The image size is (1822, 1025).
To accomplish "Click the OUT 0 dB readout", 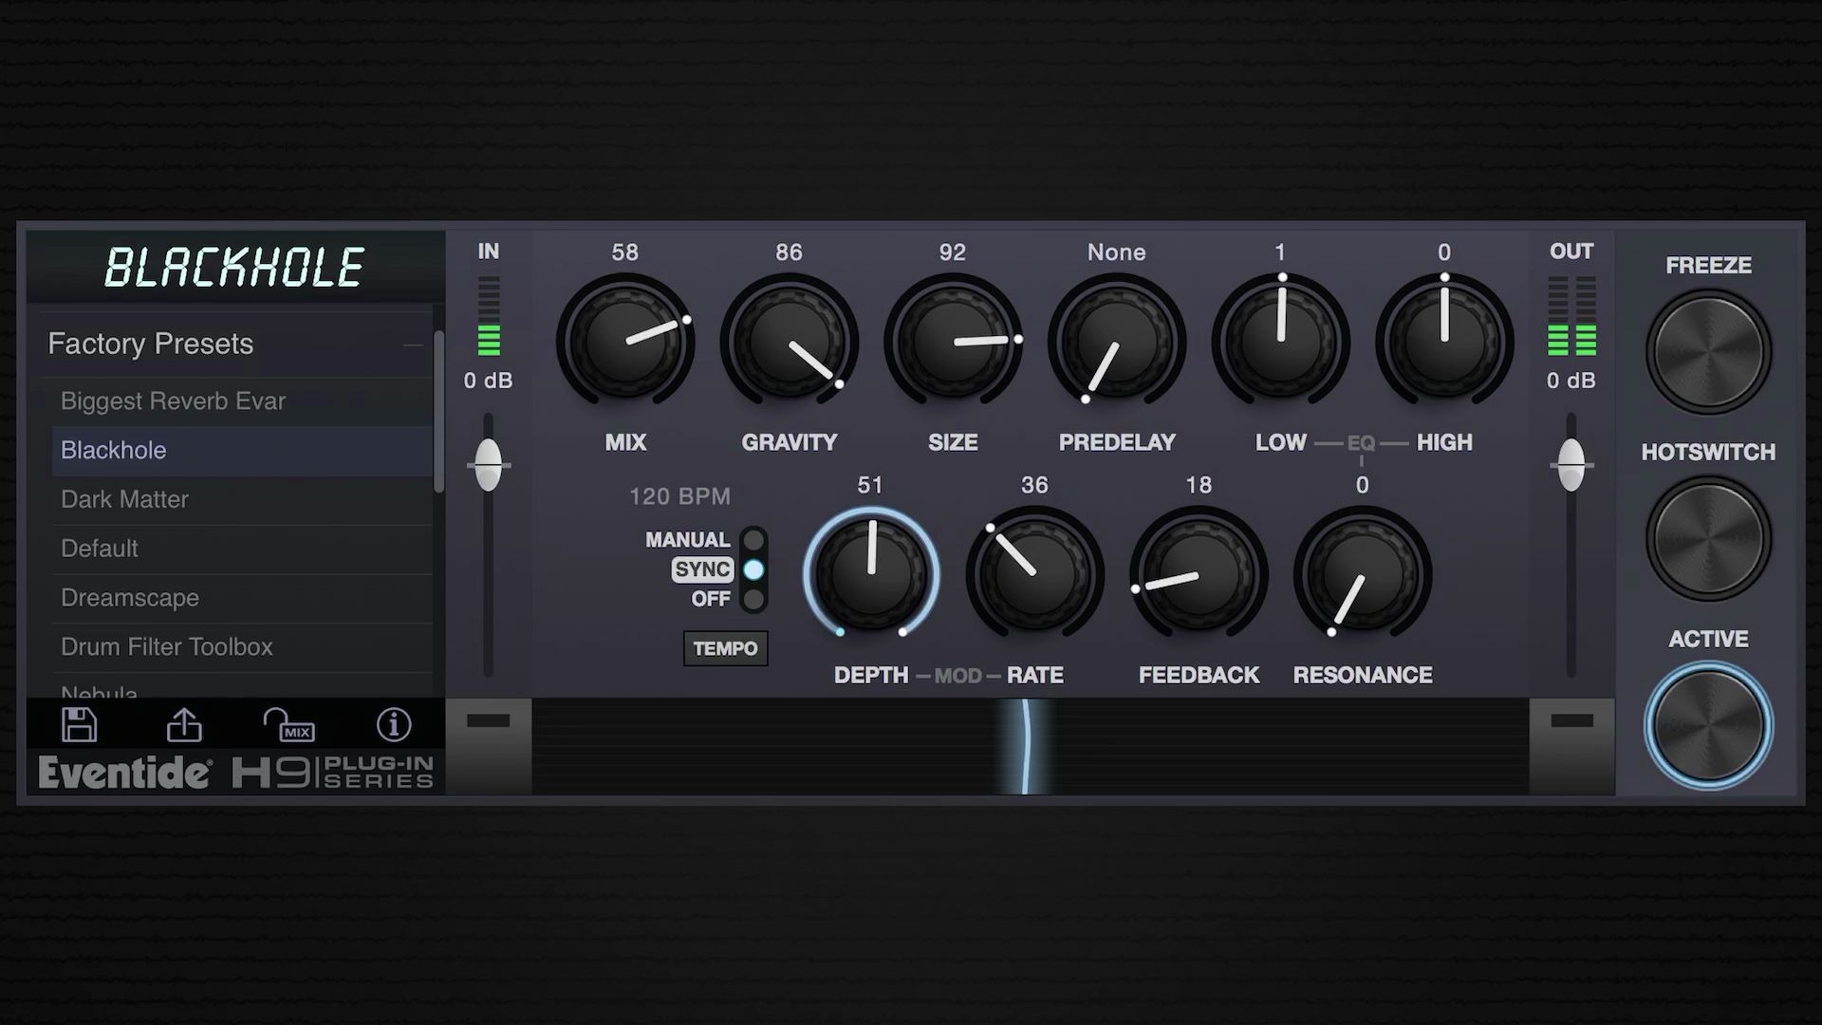I will [1571, 381].
